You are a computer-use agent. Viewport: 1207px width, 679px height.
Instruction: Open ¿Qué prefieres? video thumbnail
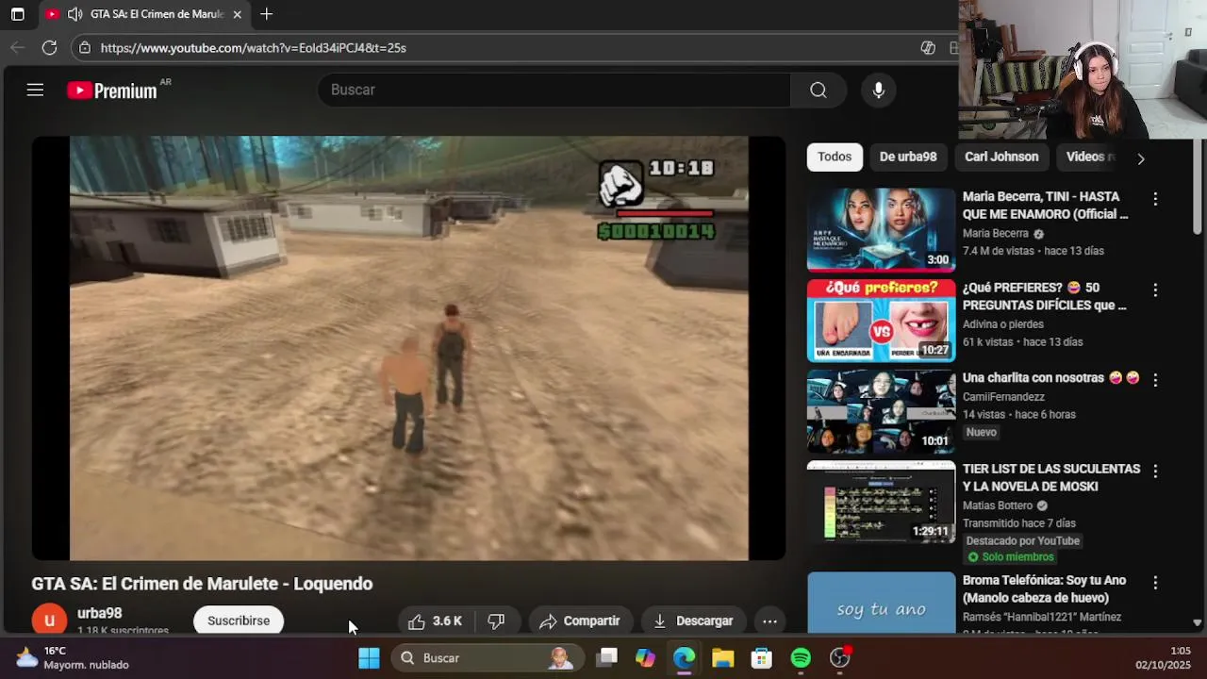pyautogui.click(x=881, y=321)
